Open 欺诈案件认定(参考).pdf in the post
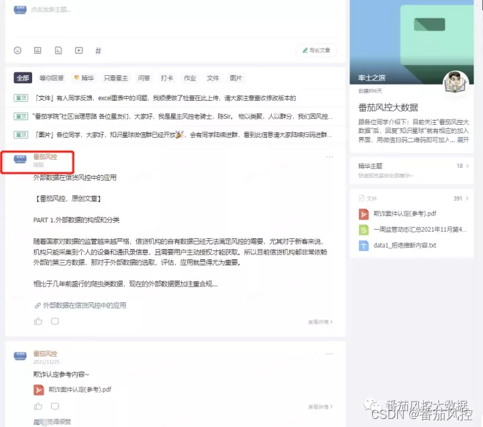 coord(80,389)
